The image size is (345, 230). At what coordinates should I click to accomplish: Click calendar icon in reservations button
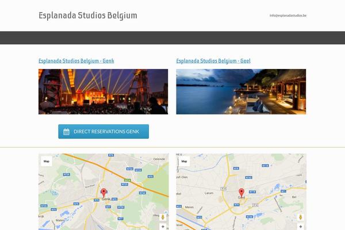[x=67, y=132]
